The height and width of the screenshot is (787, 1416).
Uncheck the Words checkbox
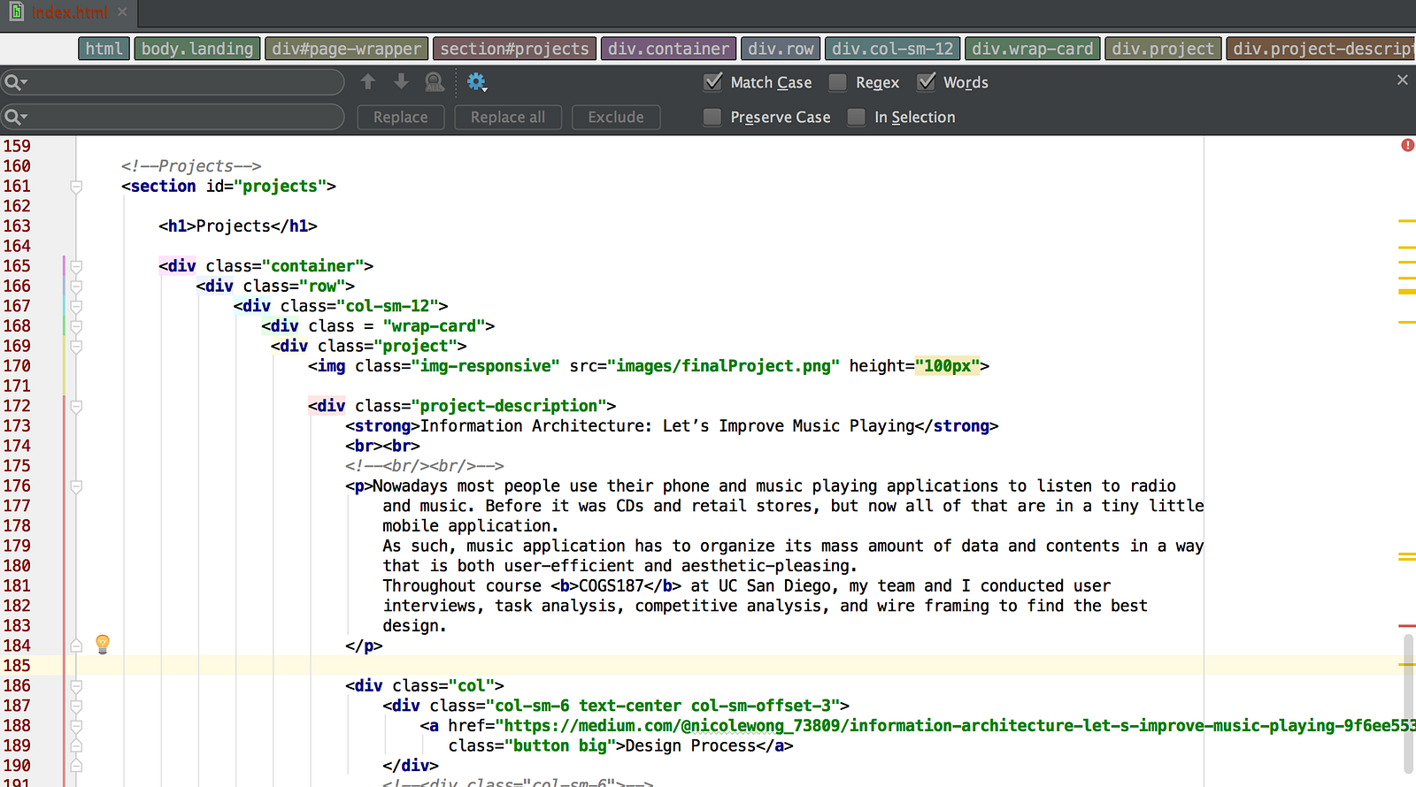(926, 82)
